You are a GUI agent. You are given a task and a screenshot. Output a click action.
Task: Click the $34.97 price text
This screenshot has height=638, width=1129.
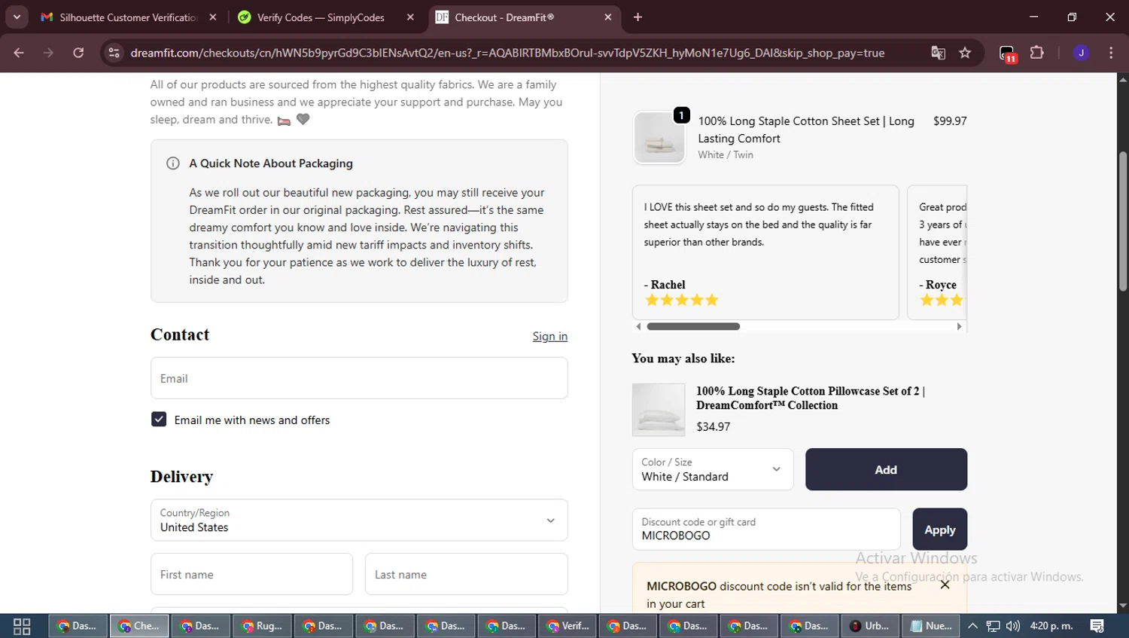713,426
